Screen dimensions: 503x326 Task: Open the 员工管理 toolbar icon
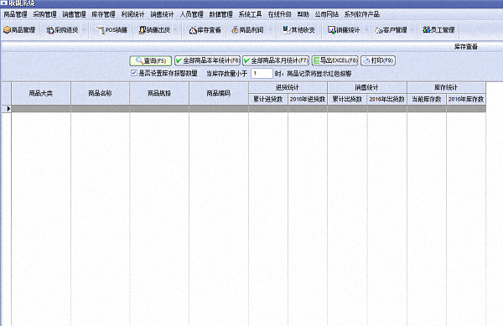pyautogui.click(x=438, y=30)
